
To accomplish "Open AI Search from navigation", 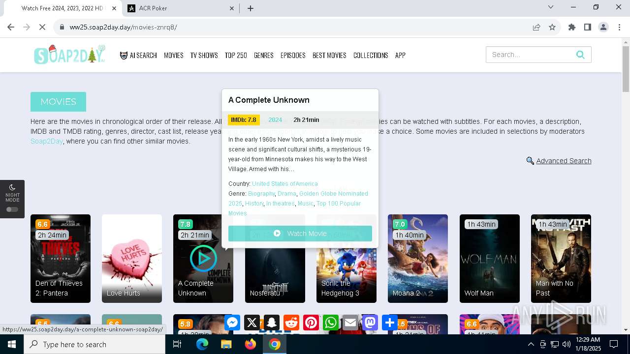I will (x=138, y=55).
